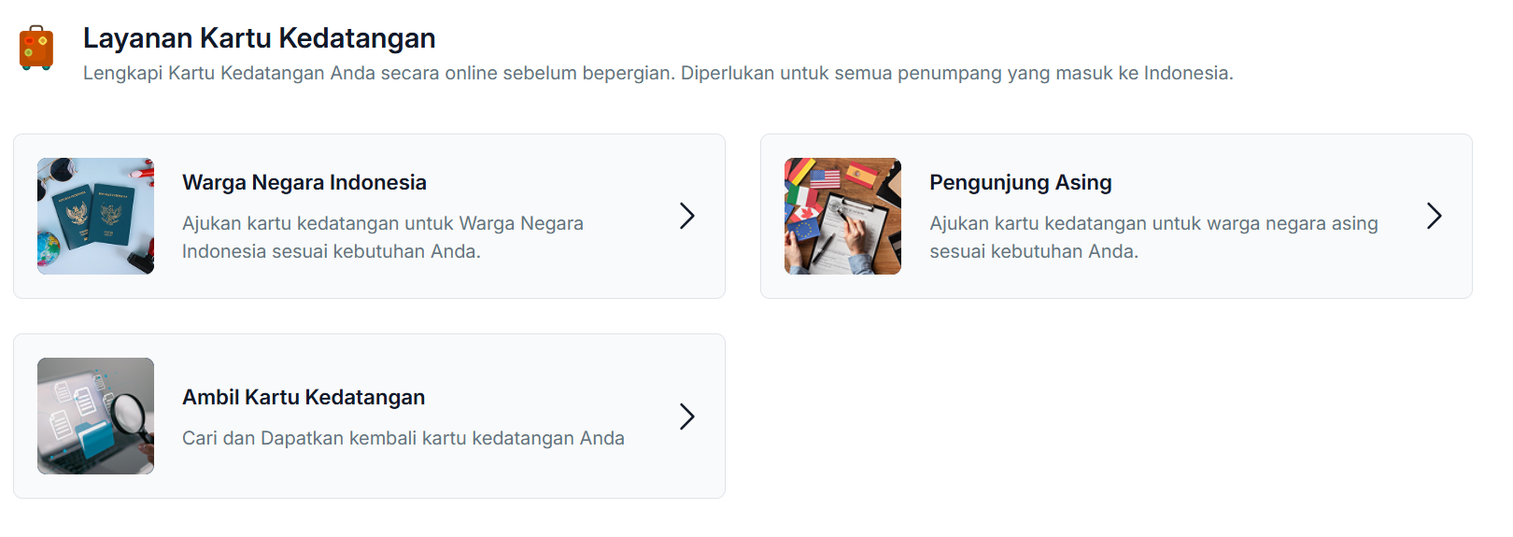Click the orange suitcase icon

click(x=36, y=48)
